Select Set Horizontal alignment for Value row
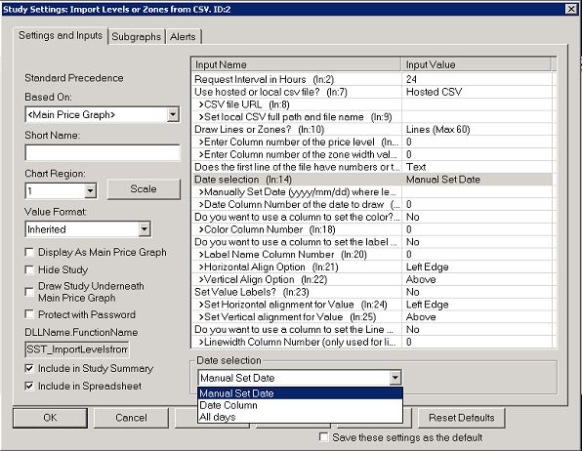582x451 pixels. 372,305
